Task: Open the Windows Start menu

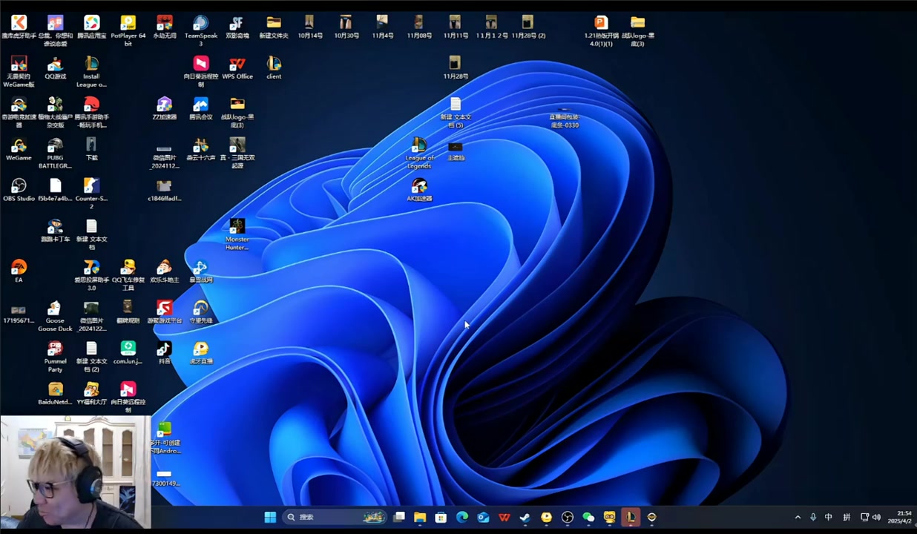Action: coord(270,517)
